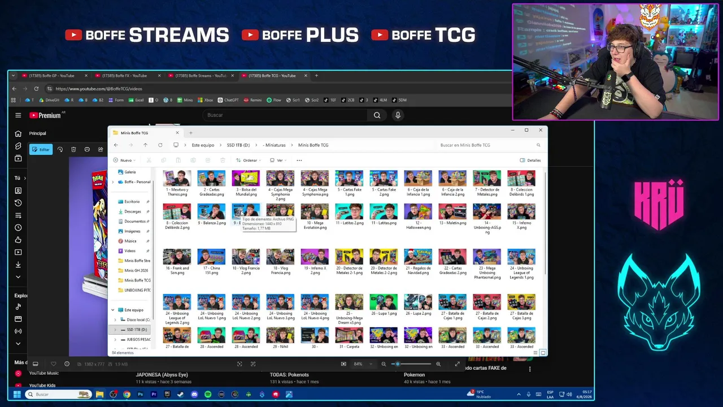Click the browser address bar URL
723x407 pixels.
pyautogui.click(x=99, y=89)
